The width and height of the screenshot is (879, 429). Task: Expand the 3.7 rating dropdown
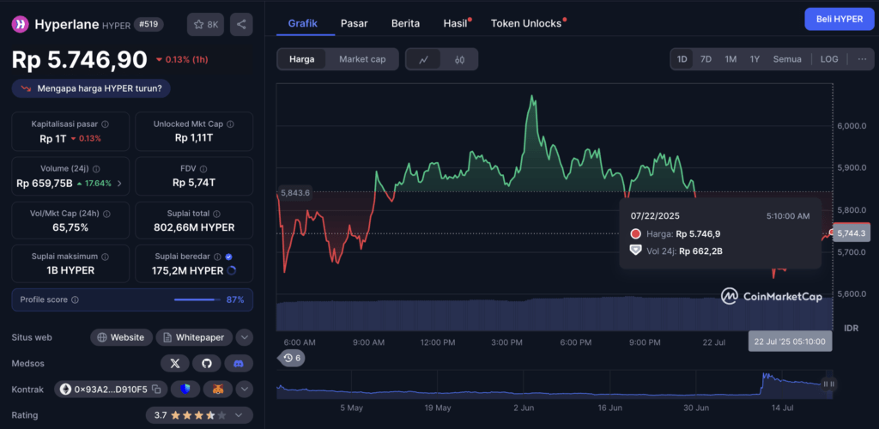tap(199, 415)
